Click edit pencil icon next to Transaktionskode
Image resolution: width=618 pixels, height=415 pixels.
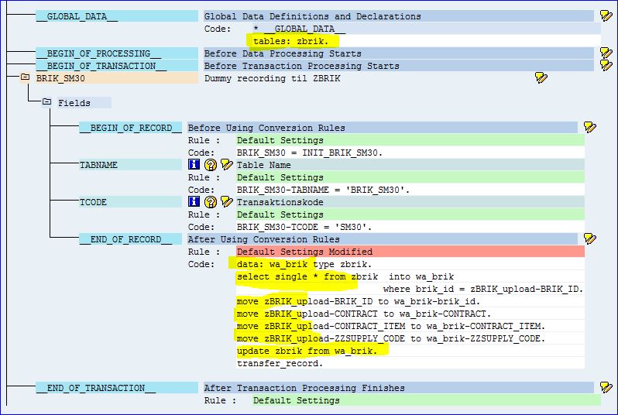227,201
